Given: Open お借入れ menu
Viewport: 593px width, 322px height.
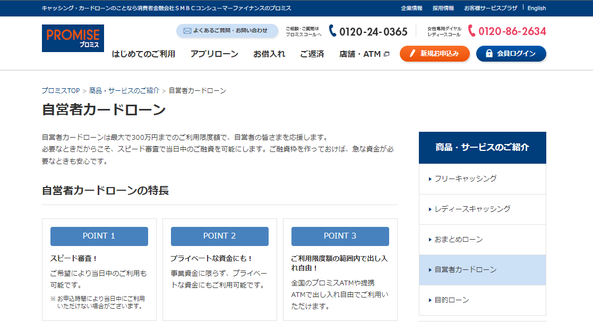Looking at the screenshot, I should [x=269, y=54].
